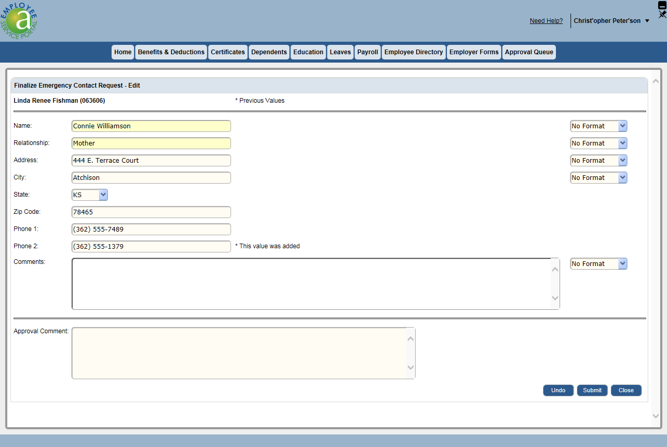Click the unpin pushpin icon

pos(662,15)
